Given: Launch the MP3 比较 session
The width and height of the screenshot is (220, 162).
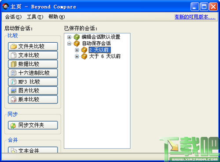Looking at the screenshot, I should [33, 82].
